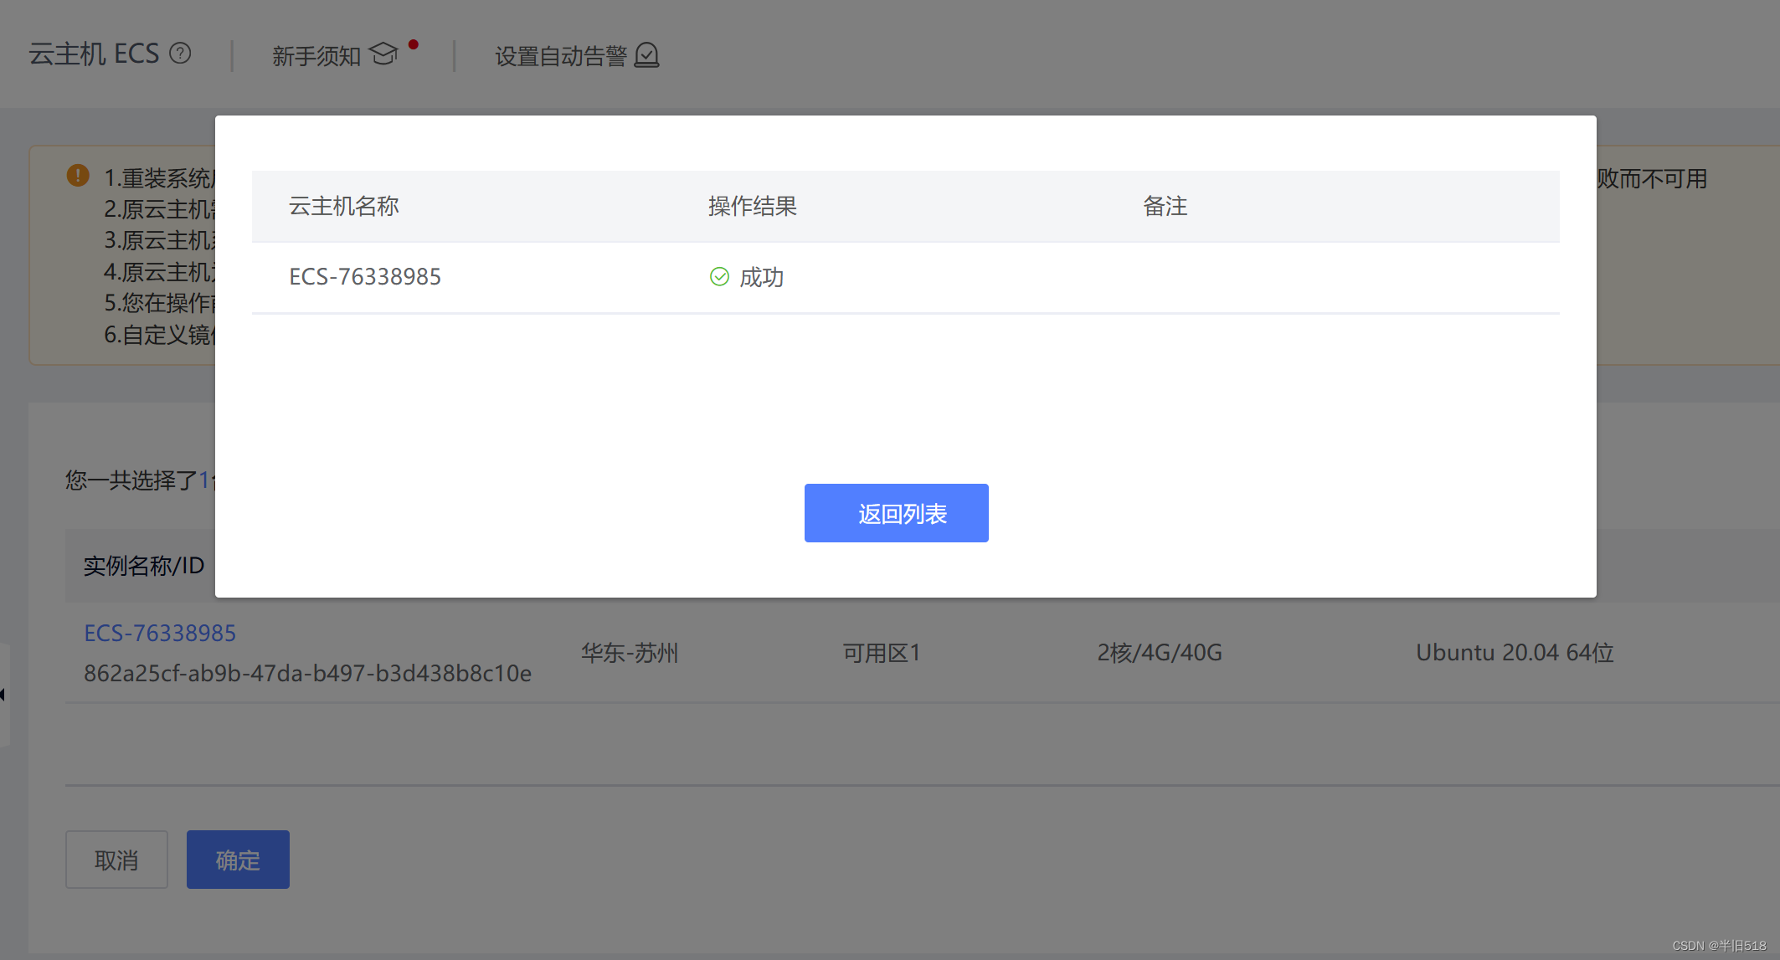
Task: Open the 设置自动告警 text link
Action: [560, 56]
